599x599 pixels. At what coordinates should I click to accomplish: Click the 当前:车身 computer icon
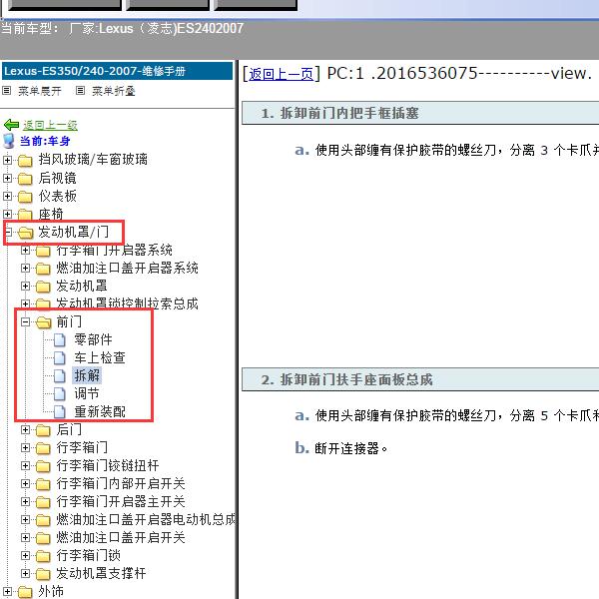pos(9,141)
